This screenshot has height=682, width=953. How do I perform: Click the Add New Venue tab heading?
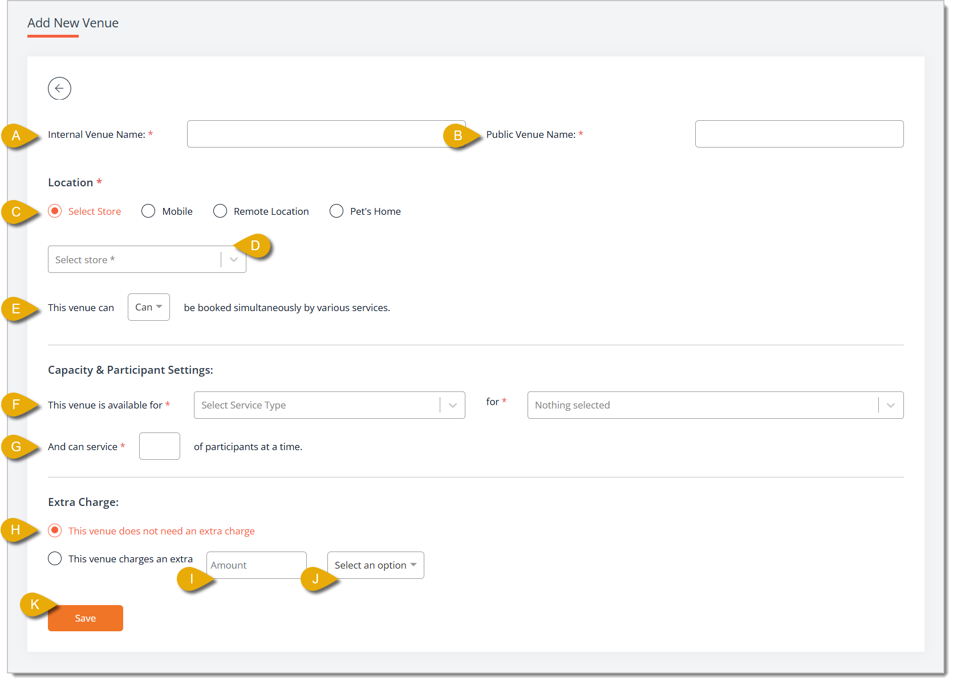[73, 23]
